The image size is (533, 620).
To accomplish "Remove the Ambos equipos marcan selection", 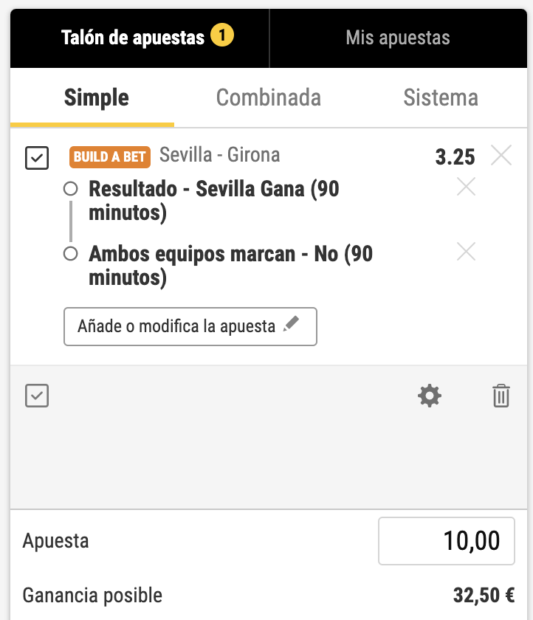I will tap(466, 252).
